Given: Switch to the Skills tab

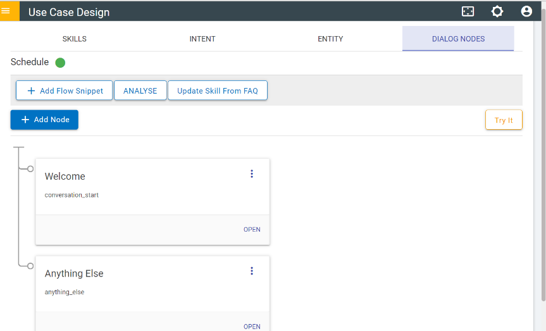Looking at the screenshot, I should tap(75, 39).
